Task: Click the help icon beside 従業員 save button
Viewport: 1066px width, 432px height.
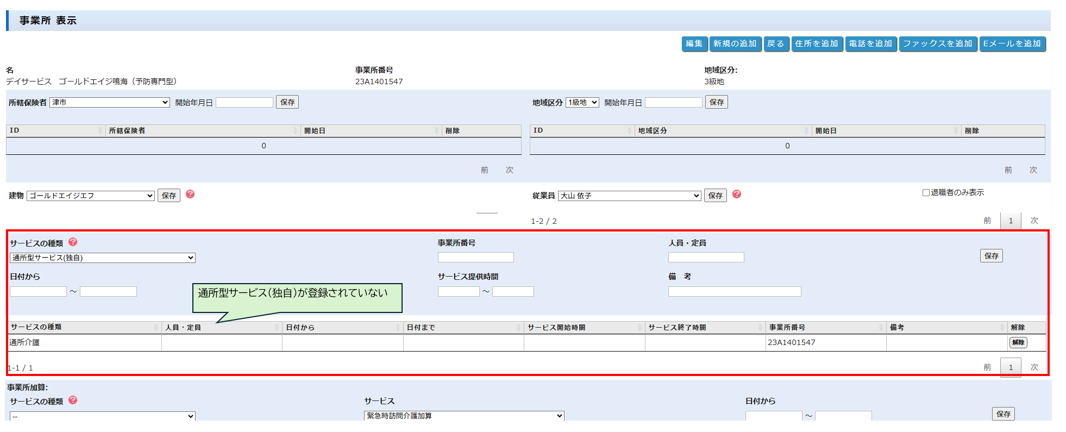Action: [x=737, y=195]
